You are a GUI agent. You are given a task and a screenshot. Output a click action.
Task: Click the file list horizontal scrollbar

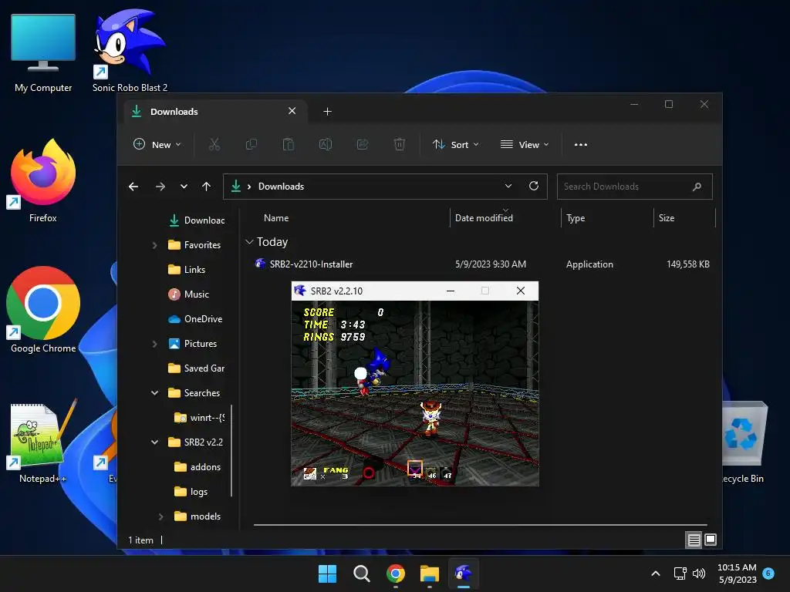pos(480,525)
